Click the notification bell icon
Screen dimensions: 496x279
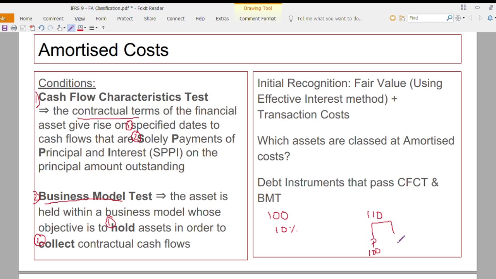pos(490,18)
